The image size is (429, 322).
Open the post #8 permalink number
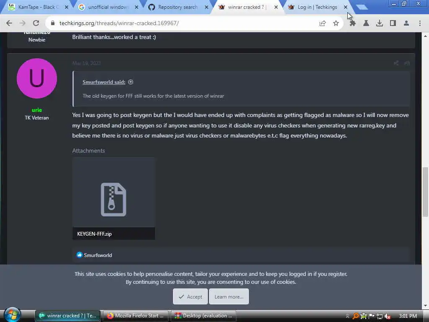(407, 63)
